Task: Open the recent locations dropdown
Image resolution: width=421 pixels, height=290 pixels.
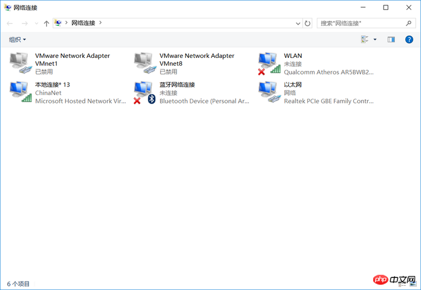Action: pos(36,24)
